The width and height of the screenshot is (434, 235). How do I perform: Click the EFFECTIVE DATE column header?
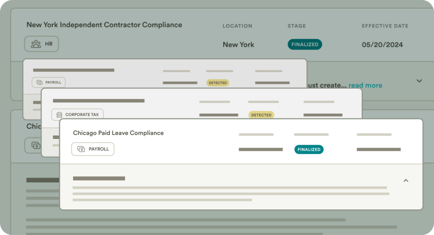click(x=385, y=26)
